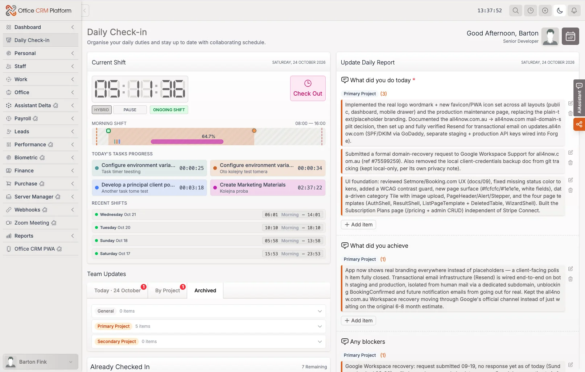Open the Tuesday Oct 20 recent shift row
This screenshot has height=372, width=585.
point(209,227)
